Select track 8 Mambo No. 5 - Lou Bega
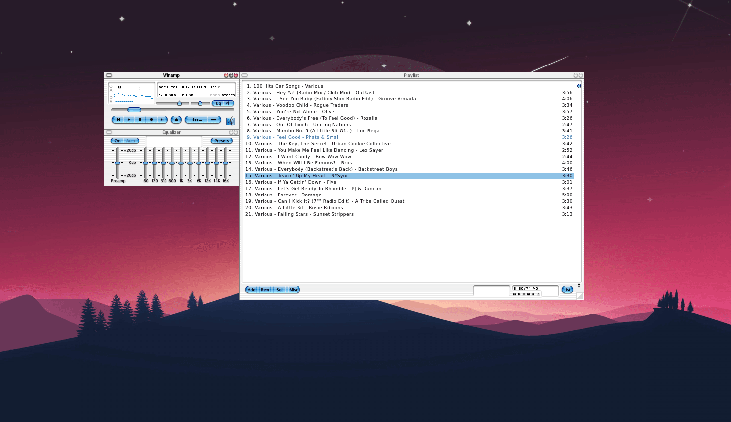Screen dimensions: 731x422 click(x=409, y=131)
